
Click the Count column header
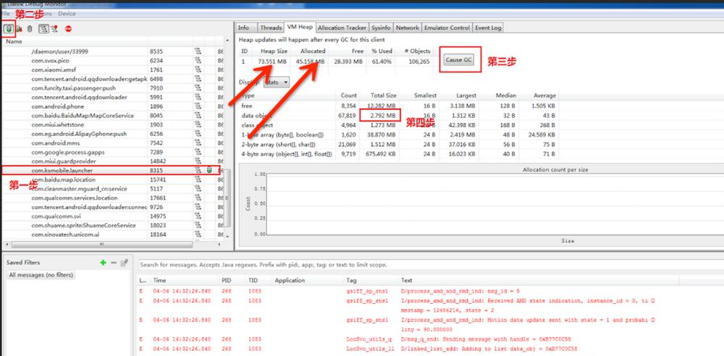(349, 96)
